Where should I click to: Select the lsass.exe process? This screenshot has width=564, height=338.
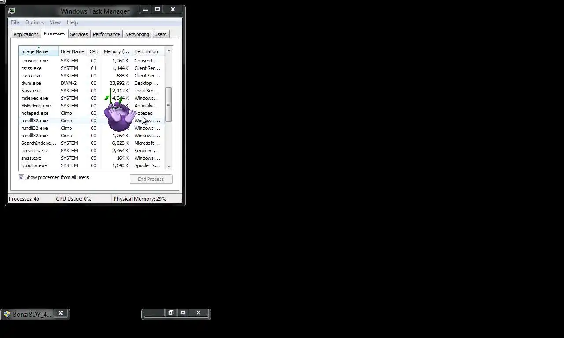coord(92,91)
